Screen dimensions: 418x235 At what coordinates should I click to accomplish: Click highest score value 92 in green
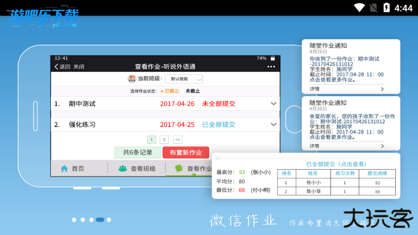tap(242, 172)
